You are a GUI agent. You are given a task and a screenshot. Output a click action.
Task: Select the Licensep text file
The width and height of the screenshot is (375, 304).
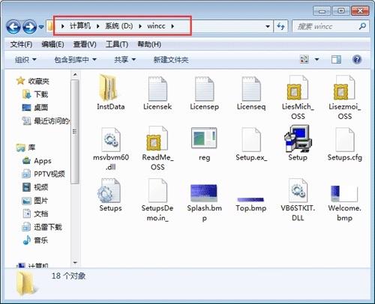pos(204,92)
